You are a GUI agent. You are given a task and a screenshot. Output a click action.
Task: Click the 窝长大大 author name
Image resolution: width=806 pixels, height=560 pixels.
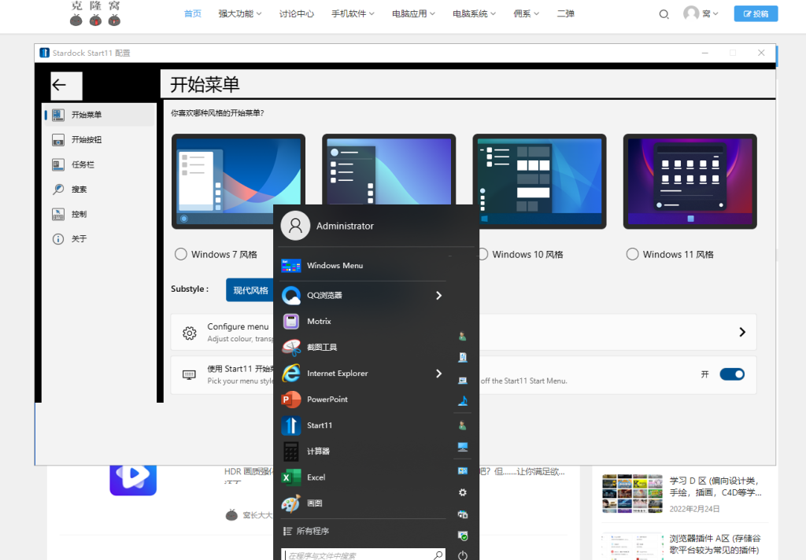(257, 515)
